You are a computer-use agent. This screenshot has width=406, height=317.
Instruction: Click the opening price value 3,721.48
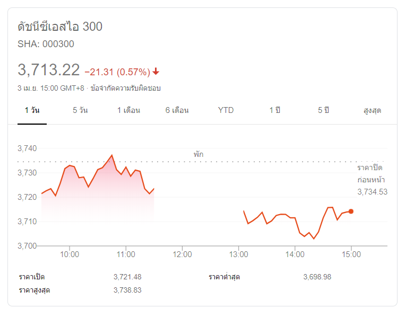pos(127,277)
